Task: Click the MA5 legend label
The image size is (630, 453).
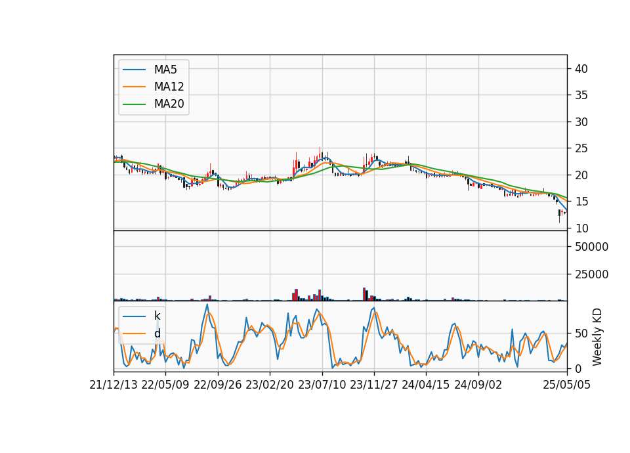Action: [165, 70]
